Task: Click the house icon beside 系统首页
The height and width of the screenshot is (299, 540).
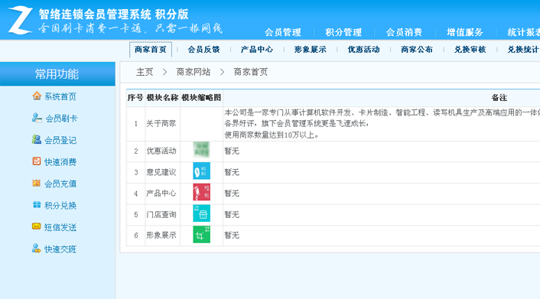Action: point(37,96)
